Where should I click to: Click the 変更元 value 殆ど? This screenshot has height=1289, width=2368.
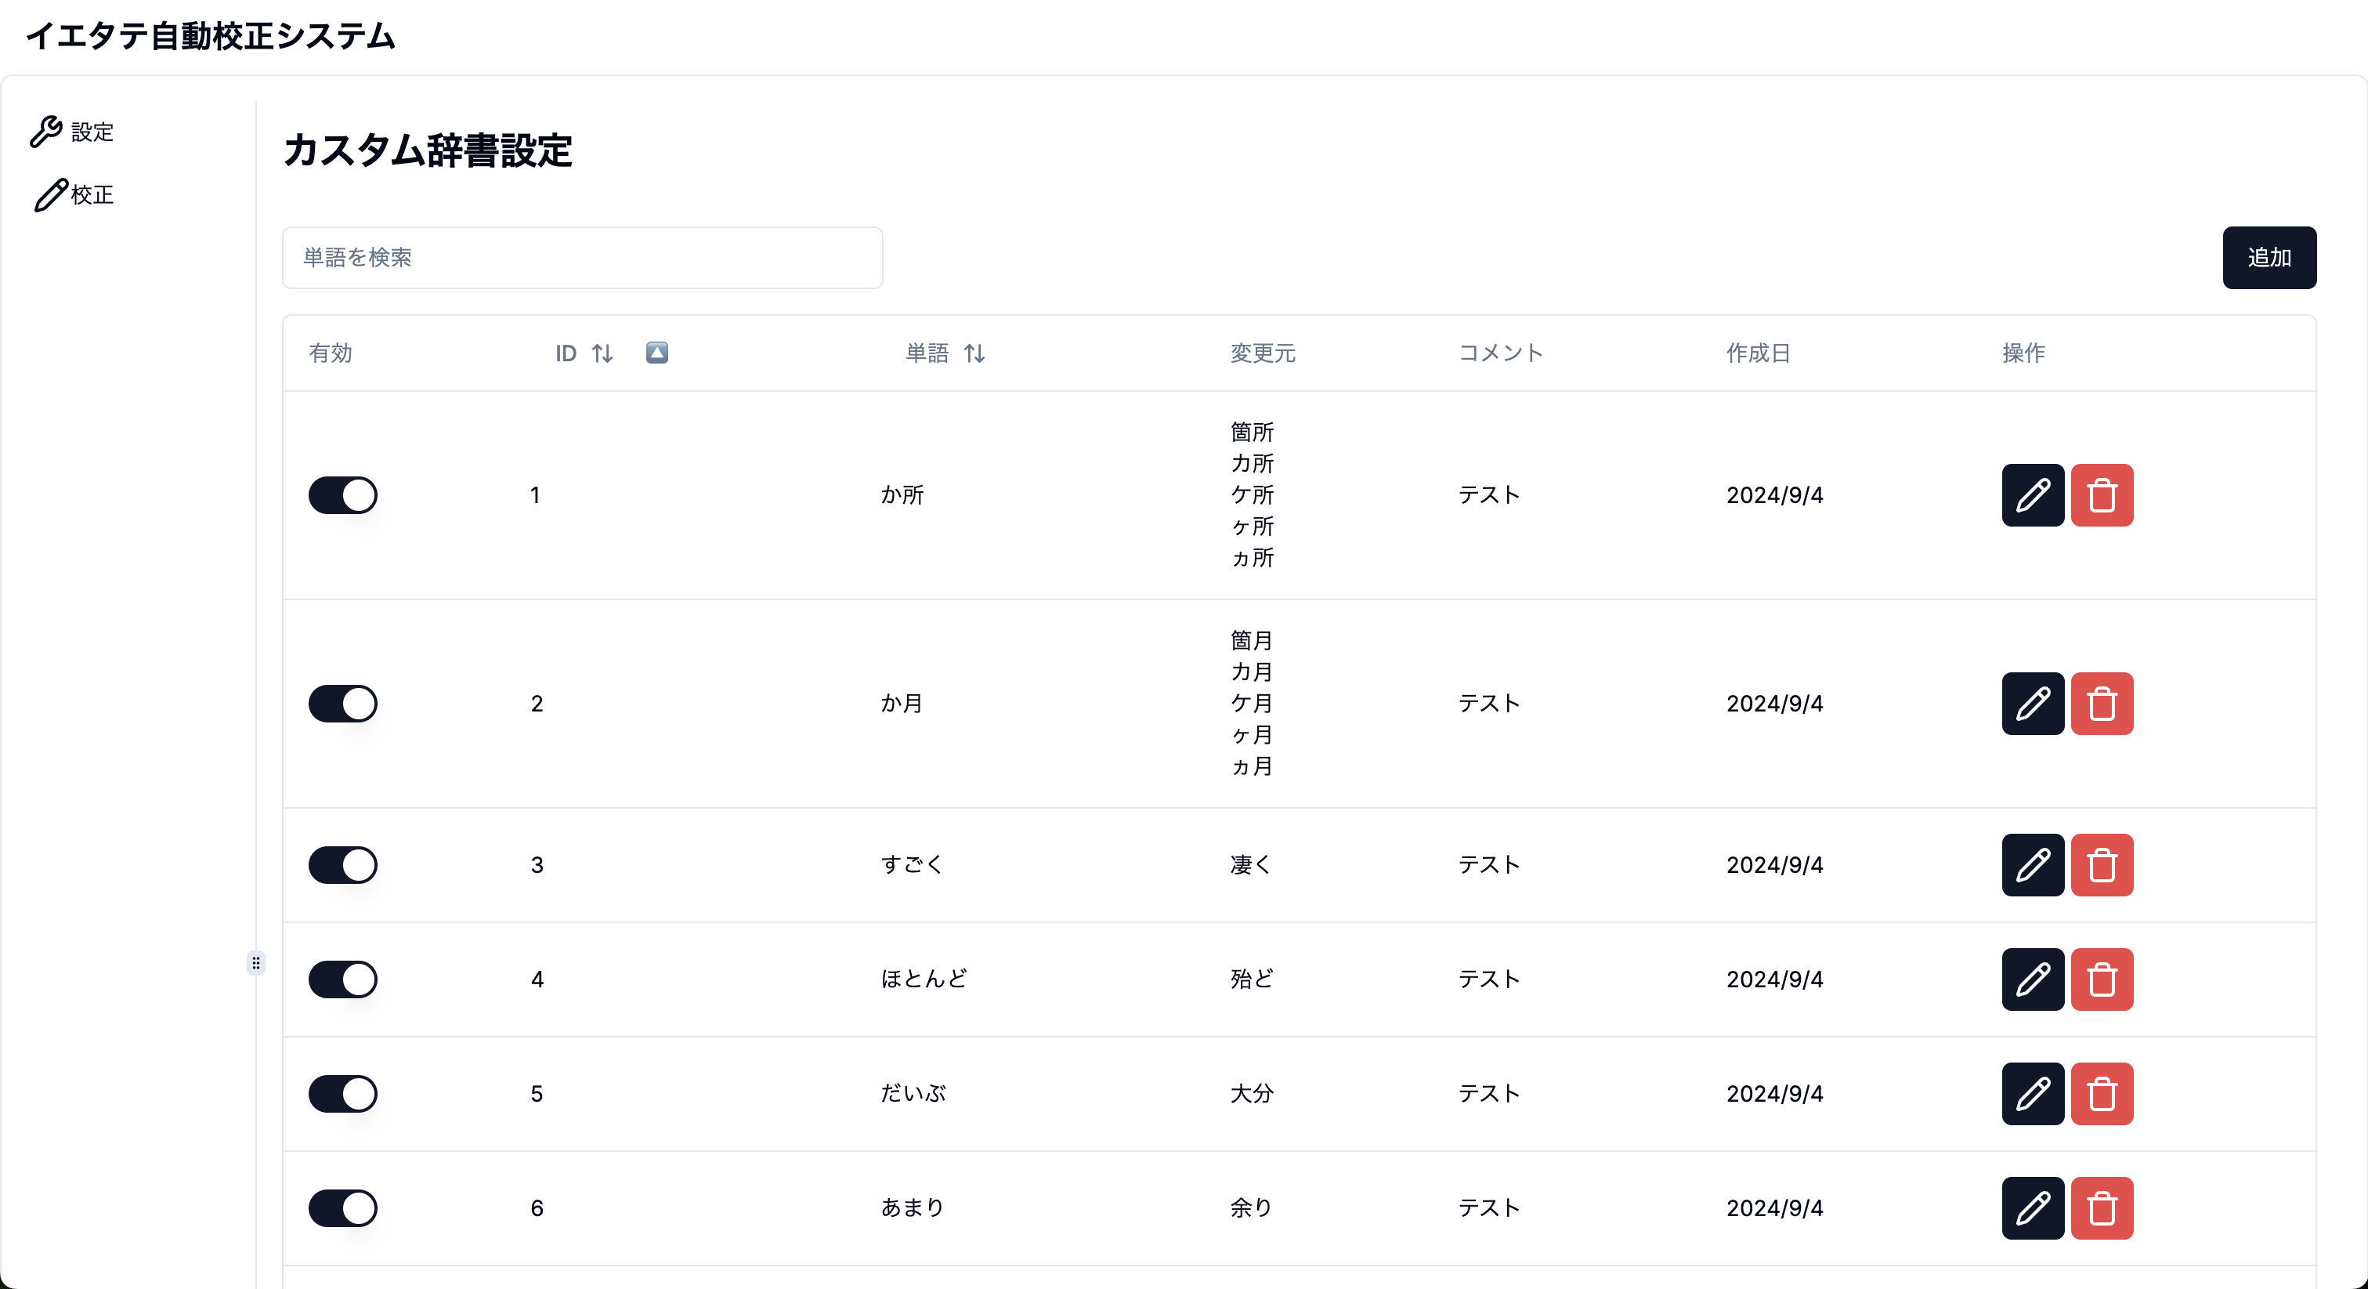pyautogui.click(x=1252, y=979)
